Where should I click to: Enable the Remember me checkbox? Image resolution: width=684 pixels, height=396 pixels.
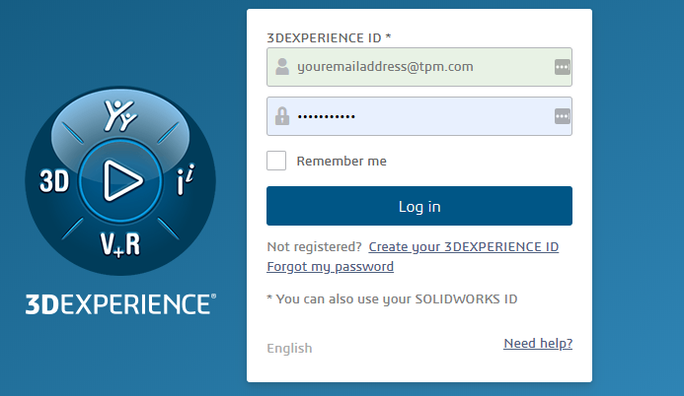[276, 161]
